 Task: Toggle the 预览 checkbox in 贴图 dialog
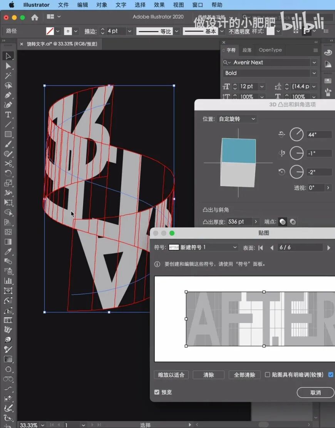coord(157,392)
